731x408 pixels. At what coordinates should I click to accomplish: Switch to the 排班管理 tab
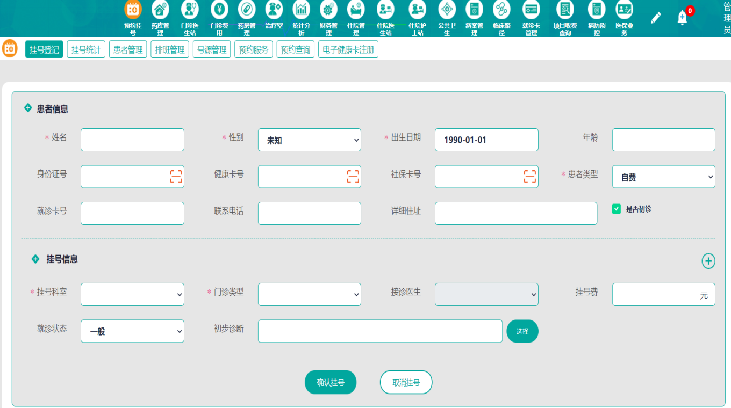click(170, 50)
